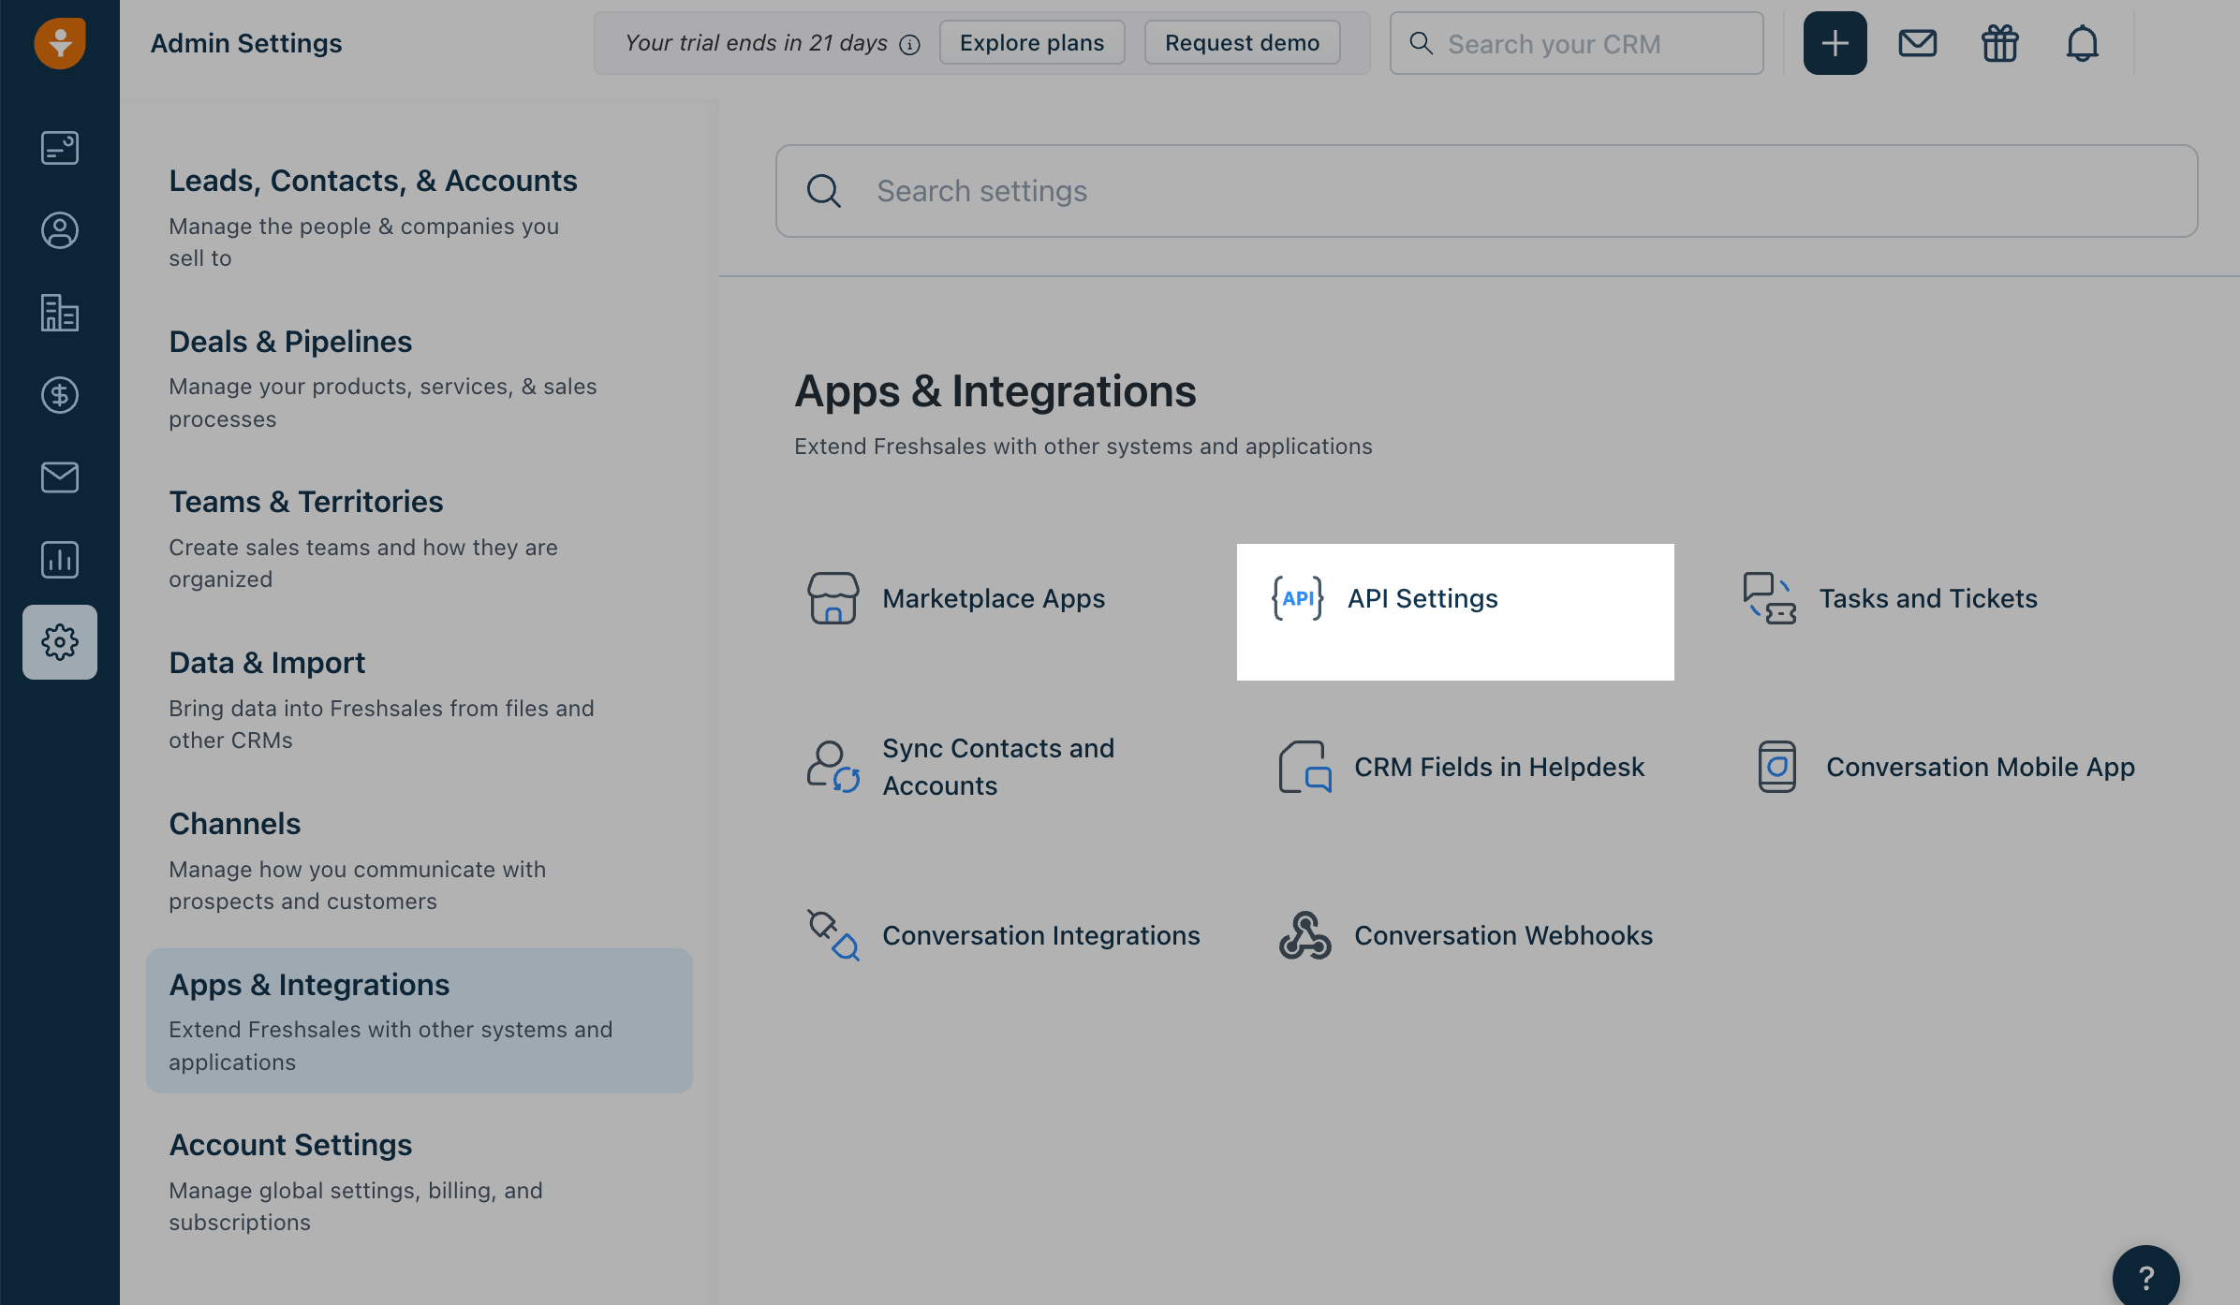Click the Search settings field
2240x1305 pixels.
point(1498,191)
